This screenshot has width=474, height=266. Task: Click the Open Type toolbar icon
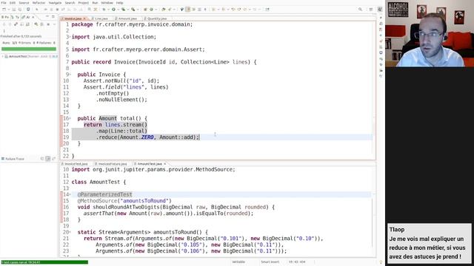[163, 10]
